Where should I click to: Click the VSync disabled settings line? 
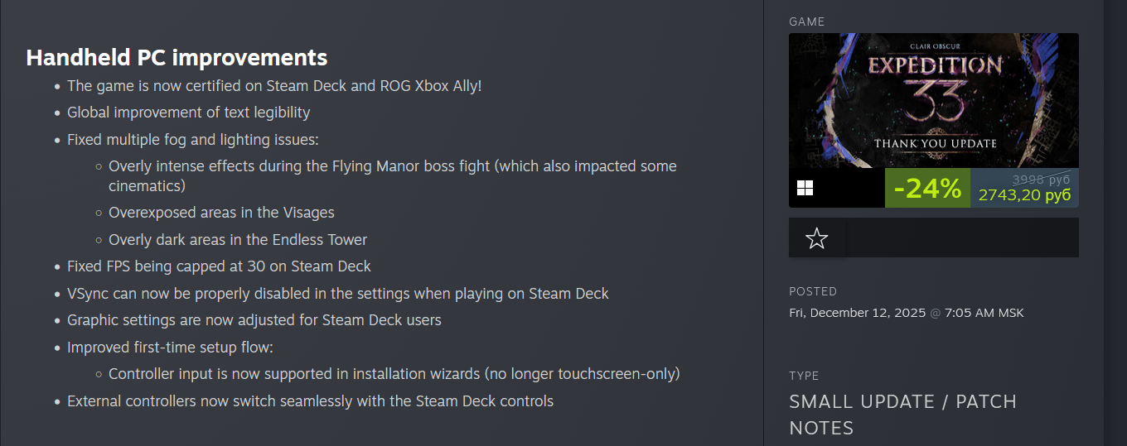coord(337,294)
